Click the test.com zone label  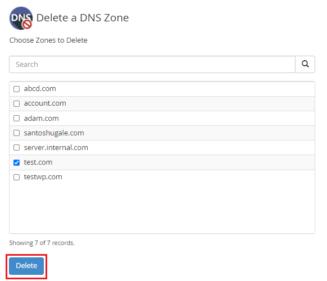tap(38, 162)
